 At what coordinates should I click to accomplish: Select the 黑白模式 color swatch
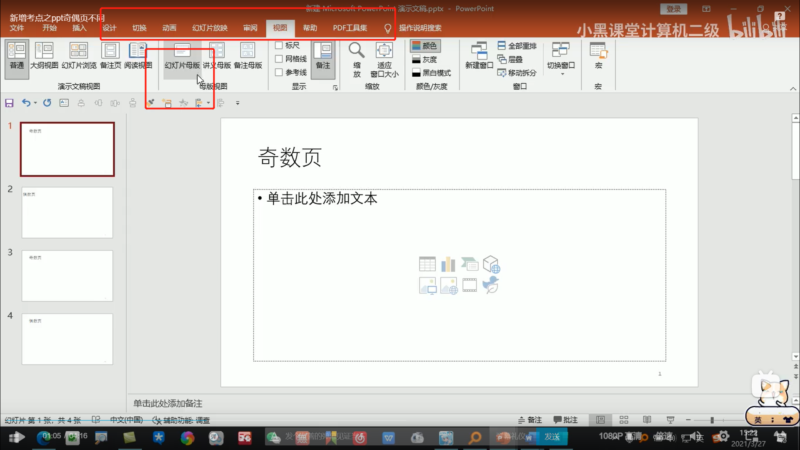click(416, 72)
